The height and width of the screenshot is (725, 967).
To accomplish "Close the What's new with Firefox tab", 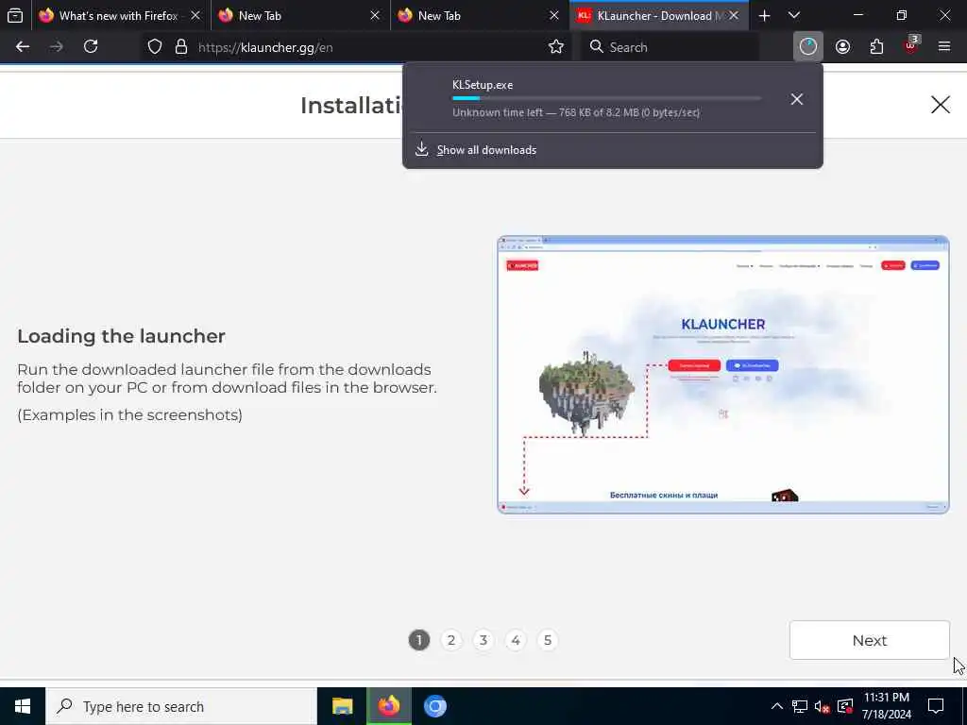I will [195, 16].
